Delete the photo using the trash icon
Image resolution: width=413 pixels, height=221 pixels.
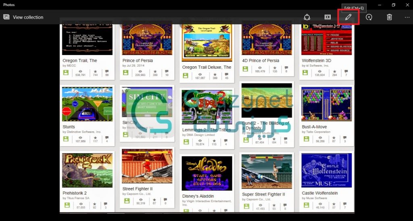point(389,17)
